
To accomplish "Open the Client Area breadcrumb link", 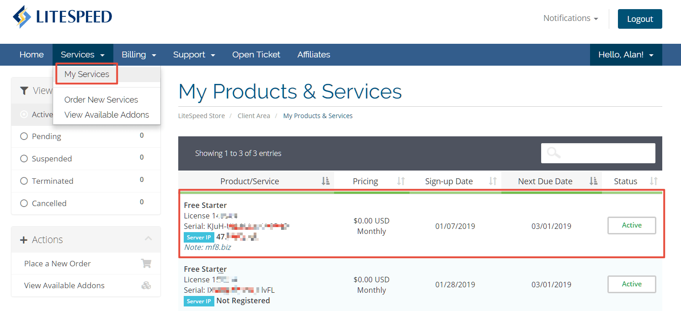I will click(254, 116).
